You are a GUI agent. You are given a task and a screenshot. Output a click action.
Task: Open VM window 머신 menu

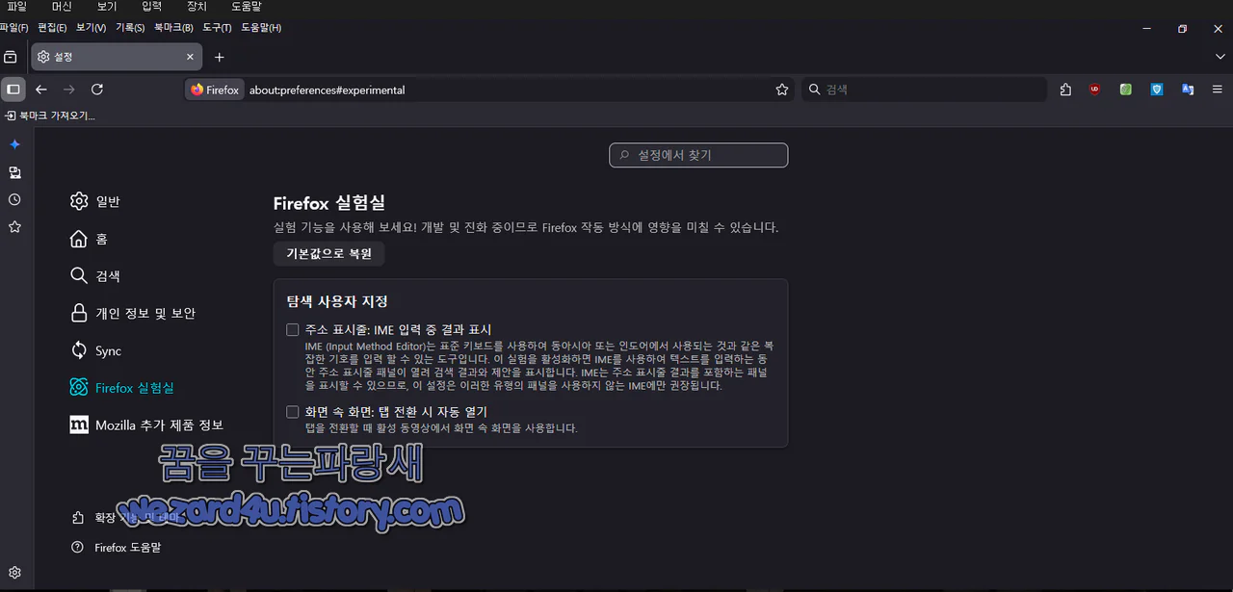[62, 6]
